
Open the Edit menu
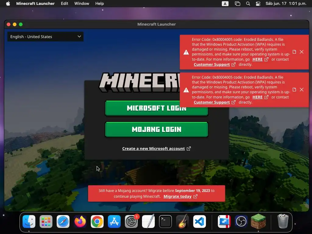pyautogui.click(x=65, y=4)
